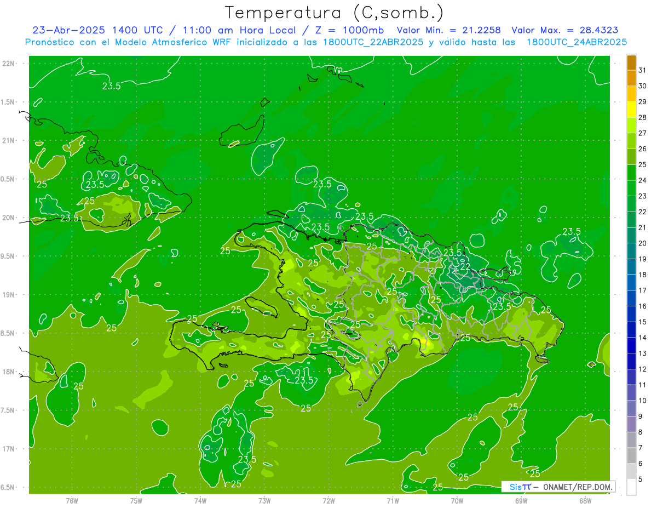
Task: Pick the olive green swatch between 25 and 26
Action: [x=631, y=157]
